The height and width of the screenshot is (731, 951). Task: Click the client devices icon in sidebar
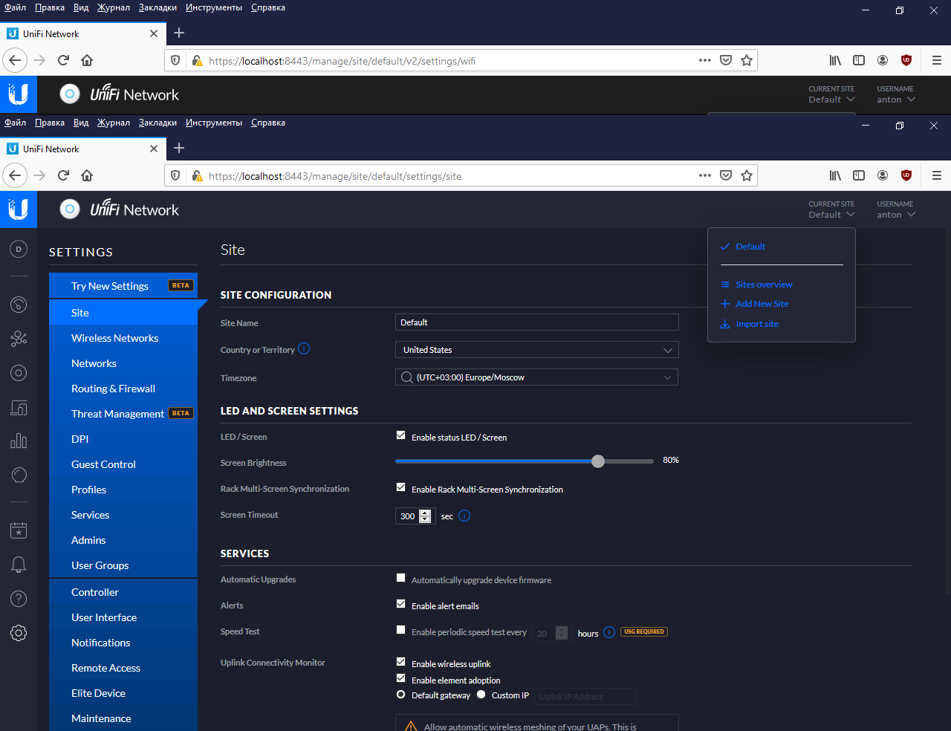(19, 408)
